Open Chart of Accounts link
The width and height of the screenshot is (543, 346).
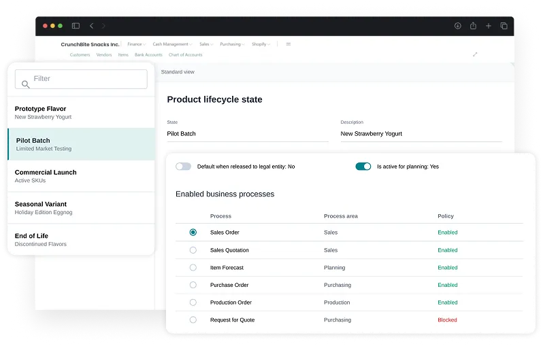[x=186, y=54]
